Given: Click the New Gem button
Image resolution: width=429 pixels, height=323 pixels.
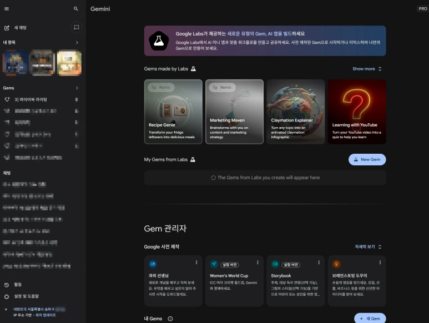Looking at the screenshot, I should tap(367, 159).
